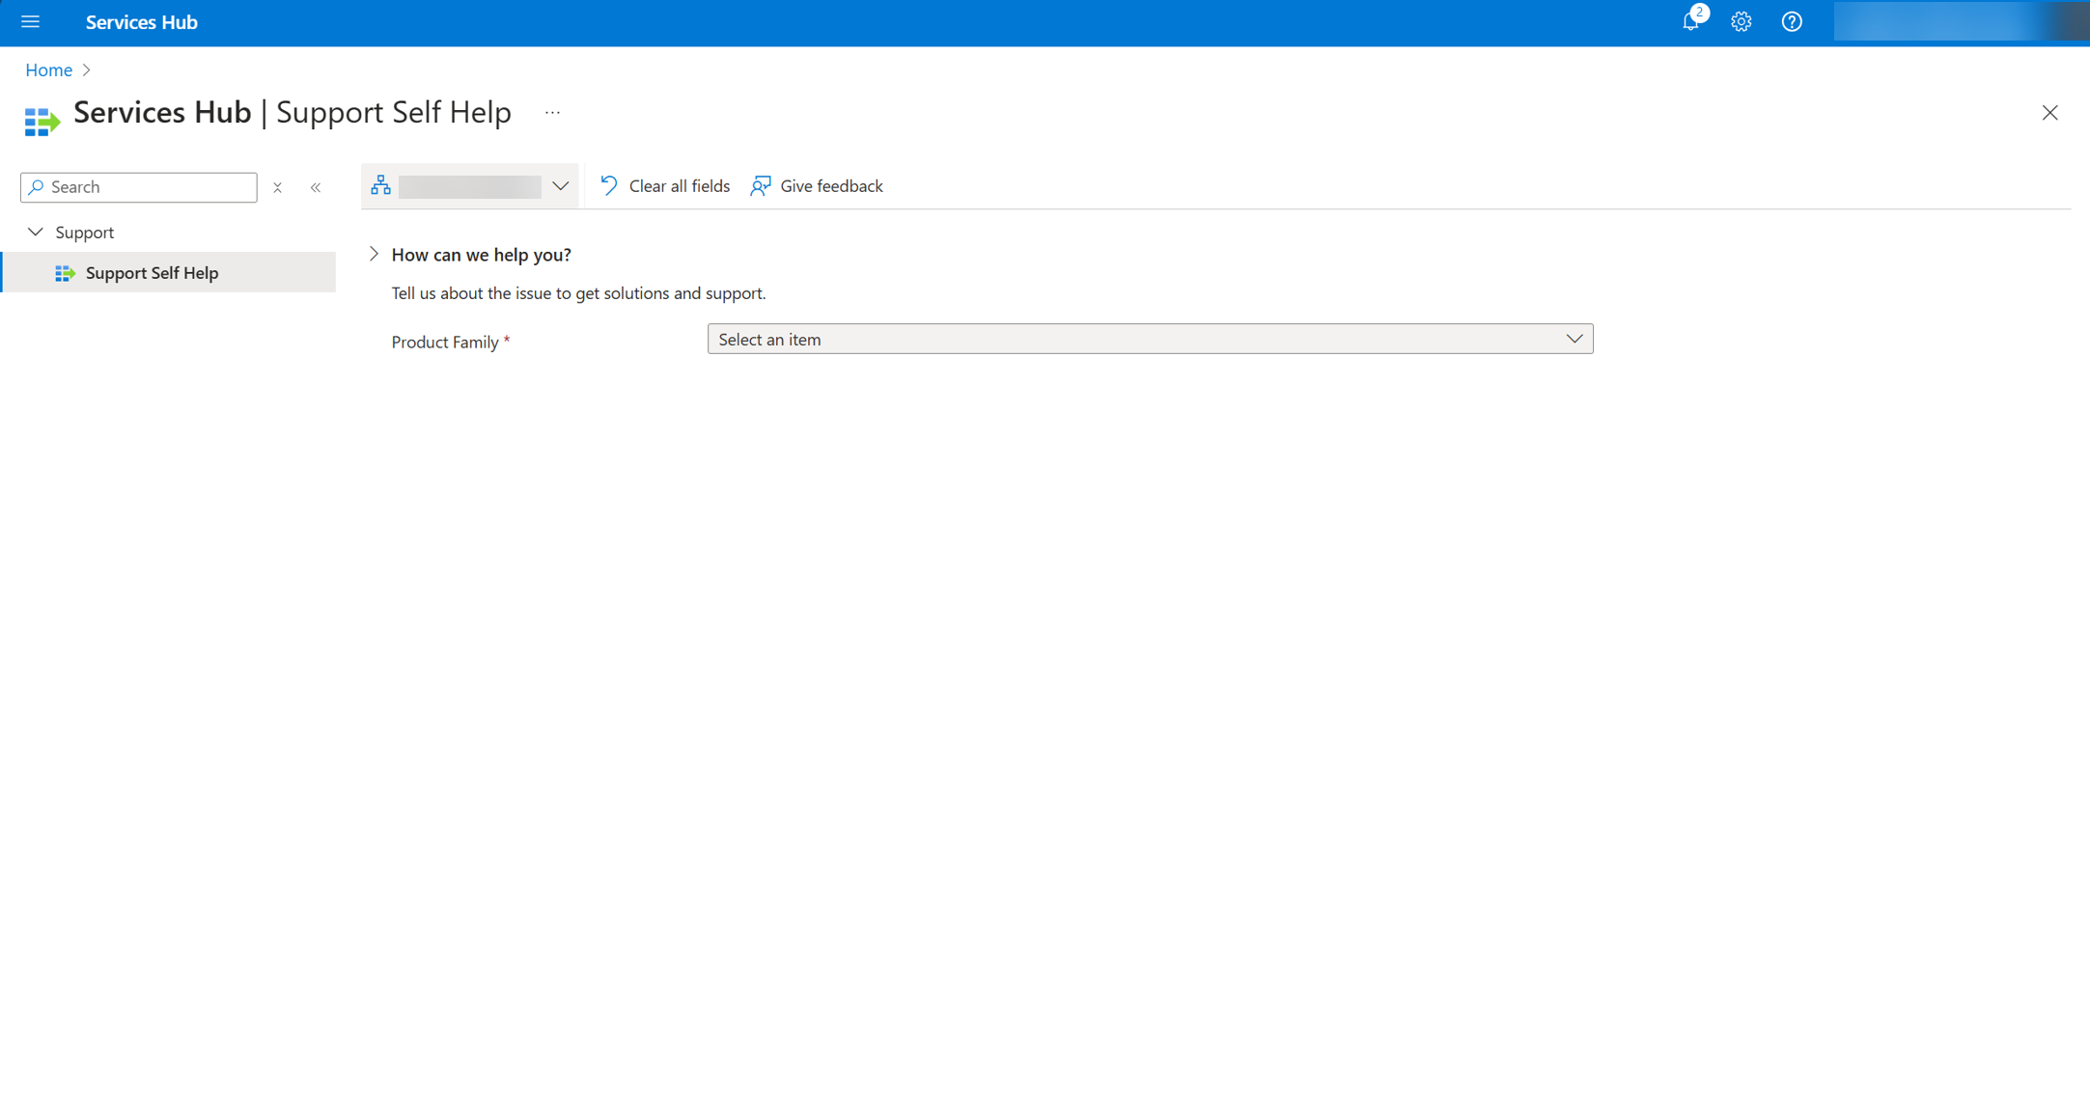Open the notifications bell icon
2090x1100 pixels.
[1692, 22]
